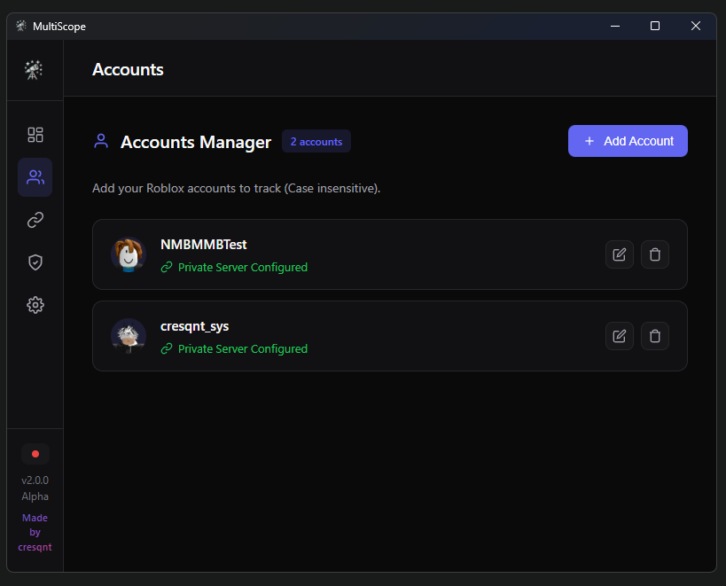This screenshot has height=586, width=726.
Task: Select the Accounts people icon in the sidebar
Action: point(35,177)
